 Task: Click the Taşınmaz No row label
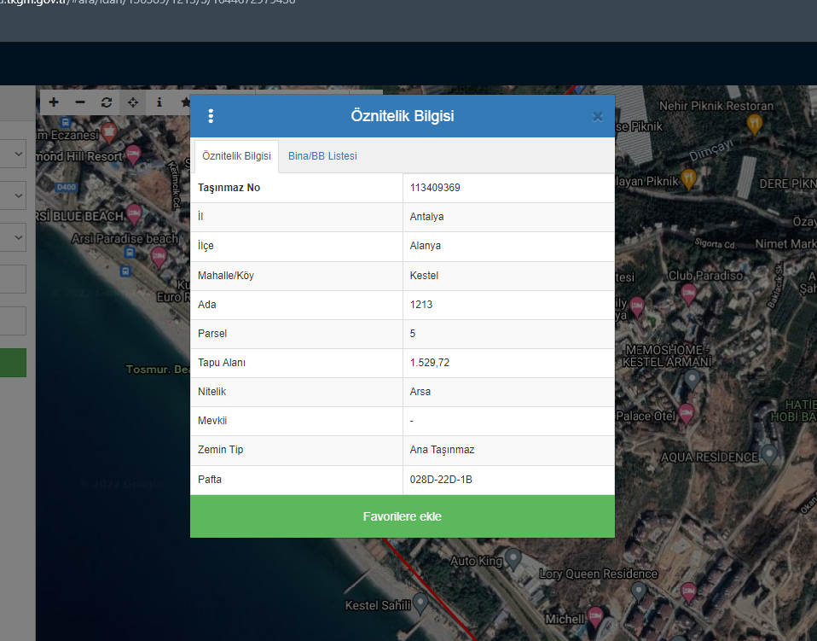[x=229, y=188]
